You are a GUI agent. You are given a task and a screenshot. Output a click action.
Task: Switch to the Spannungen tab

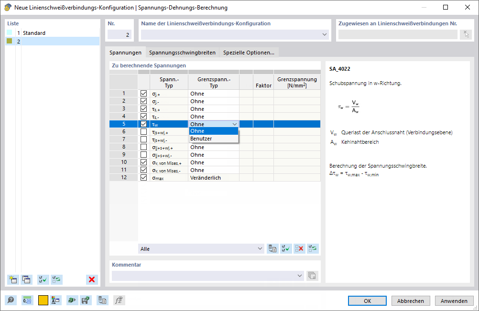point(125,53)
